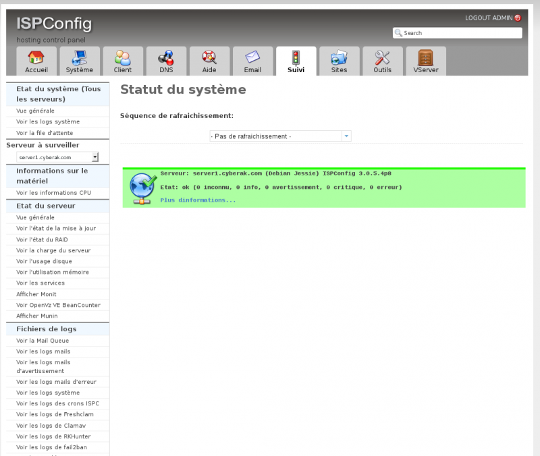Select the Client people icon

click(x=123, y=57)
